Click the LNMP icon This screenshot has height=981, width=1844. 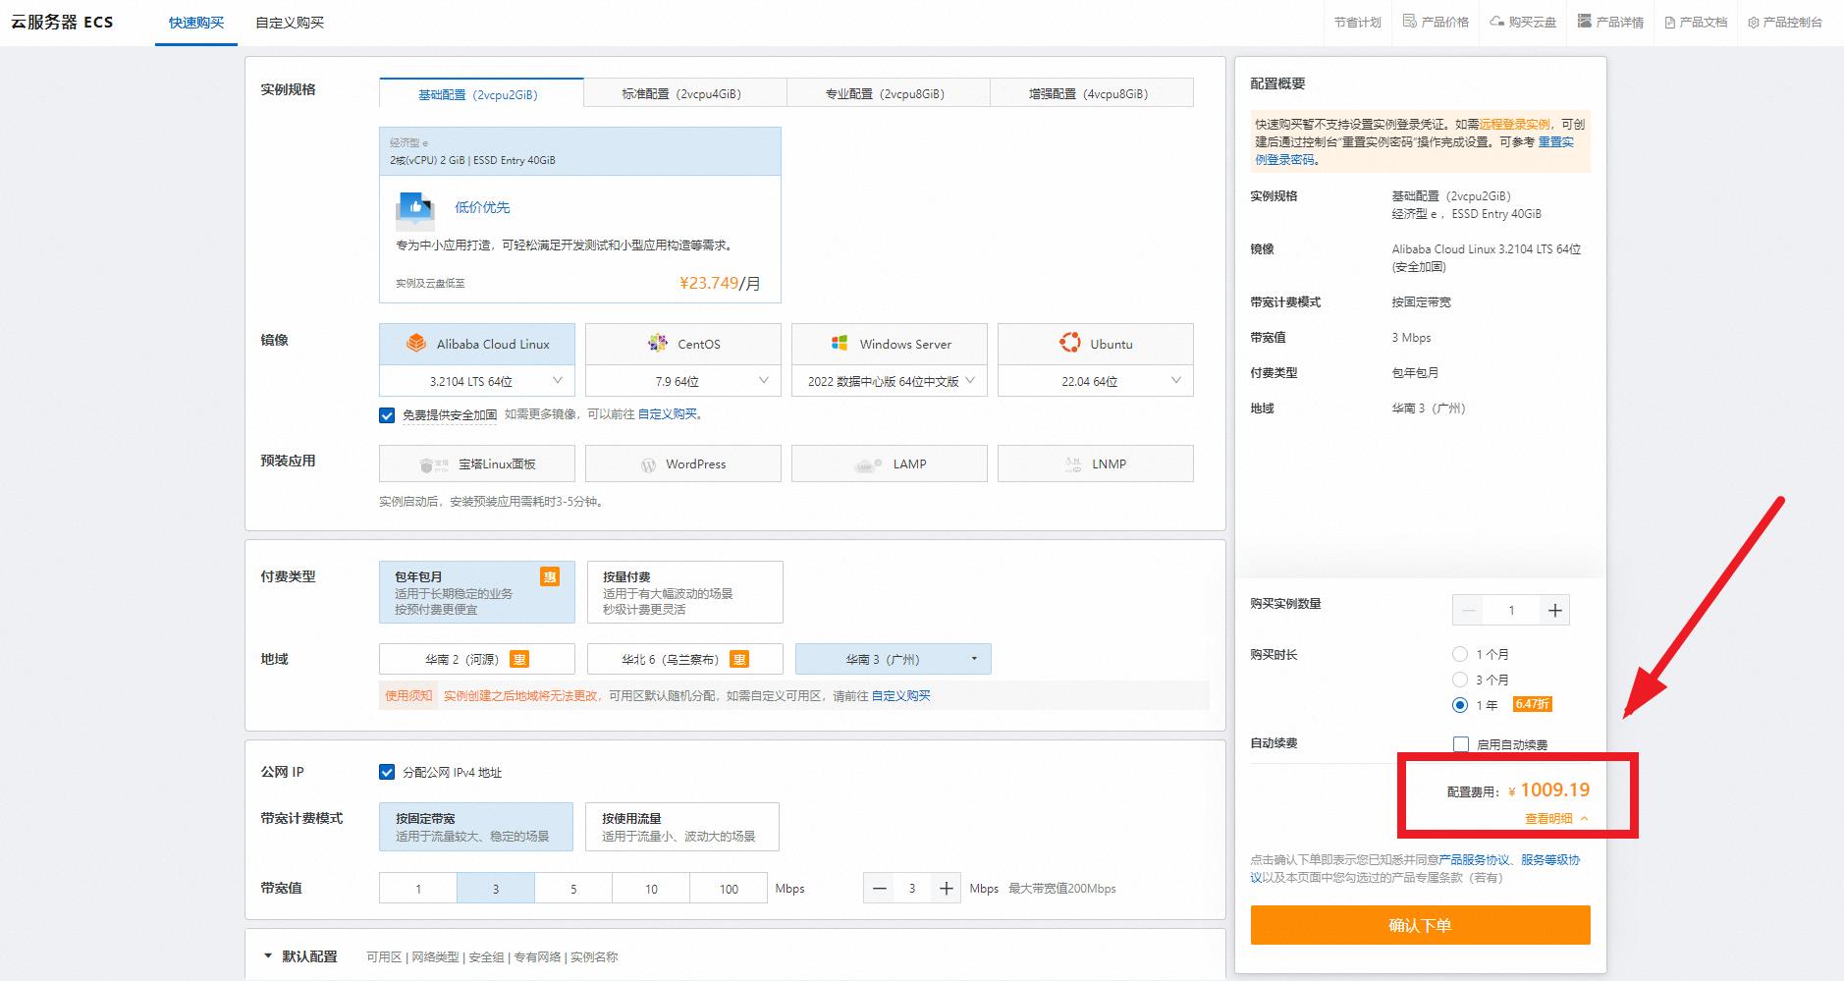click(1073, 464)
